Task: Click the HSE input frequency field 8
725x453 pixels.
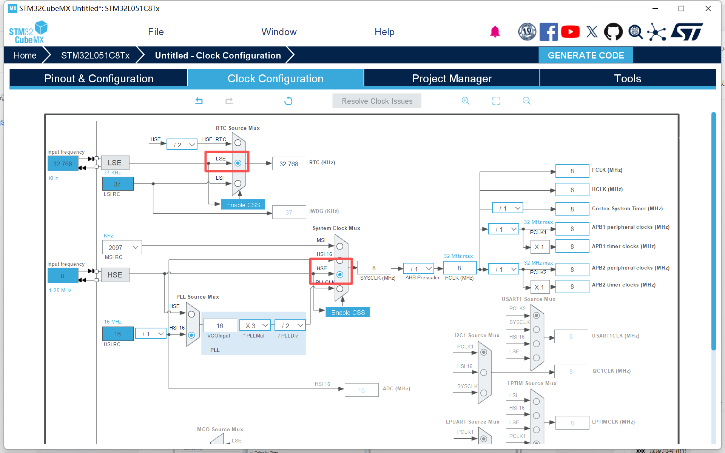Action: click(63, 276)
